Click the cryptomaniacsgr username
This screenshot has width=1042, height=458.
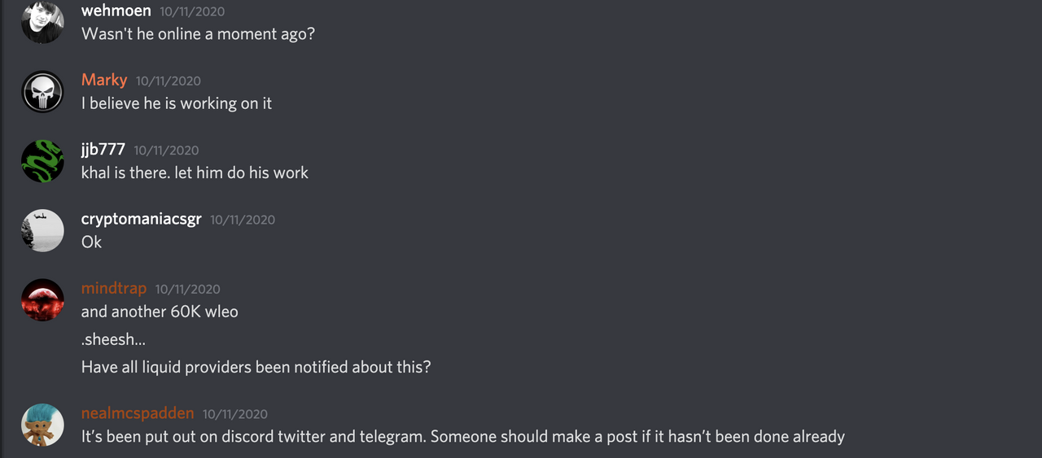tap(142, 219)
